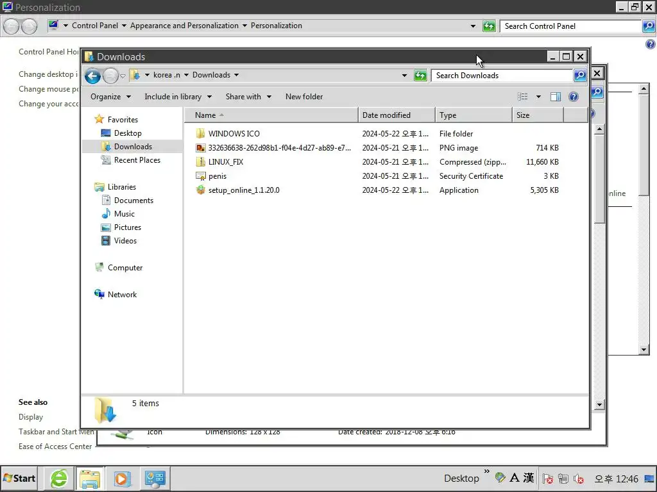Select the WINDOWS ICO folder

(x=234, y=134)
